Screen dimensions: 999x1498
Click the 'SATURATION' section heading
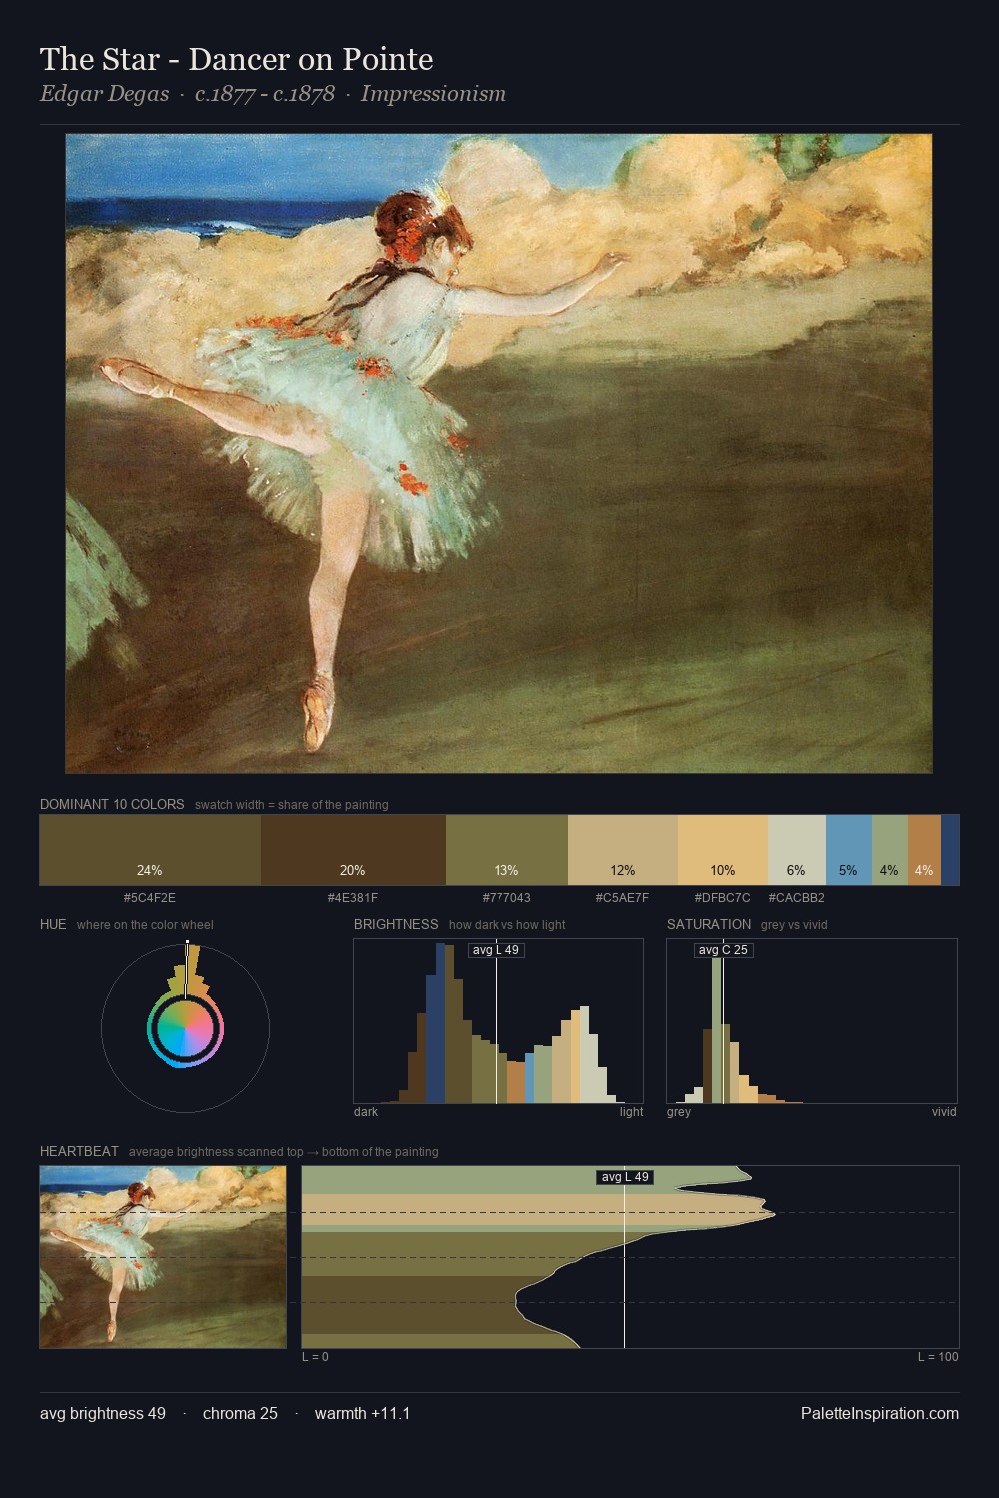pyautogui.click(x=709, y=924)
